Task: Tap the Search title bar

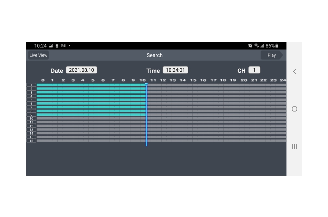Action: pyautogui.click(x=154, y=55)
